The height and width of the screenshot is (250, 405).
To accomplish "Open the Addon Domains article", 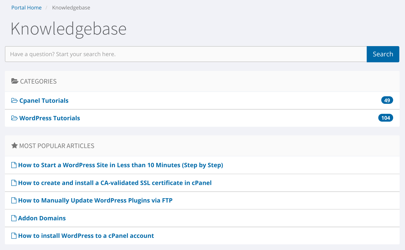I will click(42, 218).
